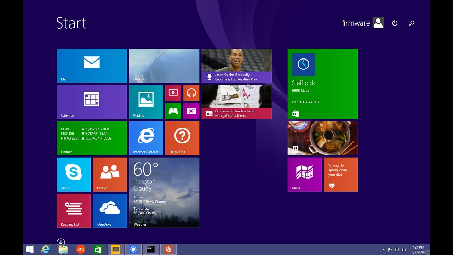Open the Food & Drink photo tile
This screenshot has height=255, width=453.
click(323, 138)
